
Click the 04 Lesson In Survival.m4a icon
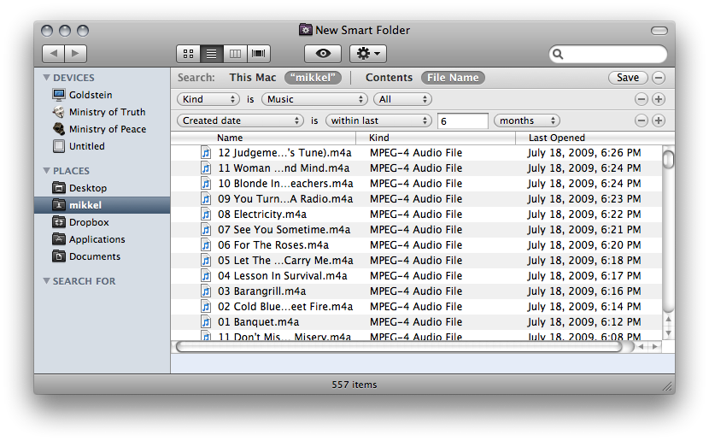[206, 276]
